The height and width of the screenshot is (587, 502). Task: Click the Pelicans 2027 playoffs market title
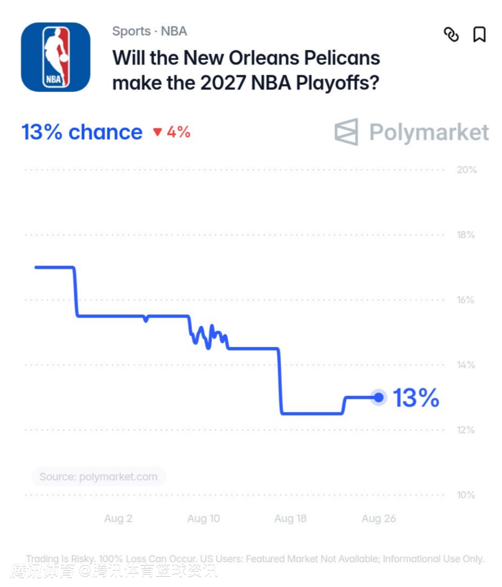click(246, 70)
